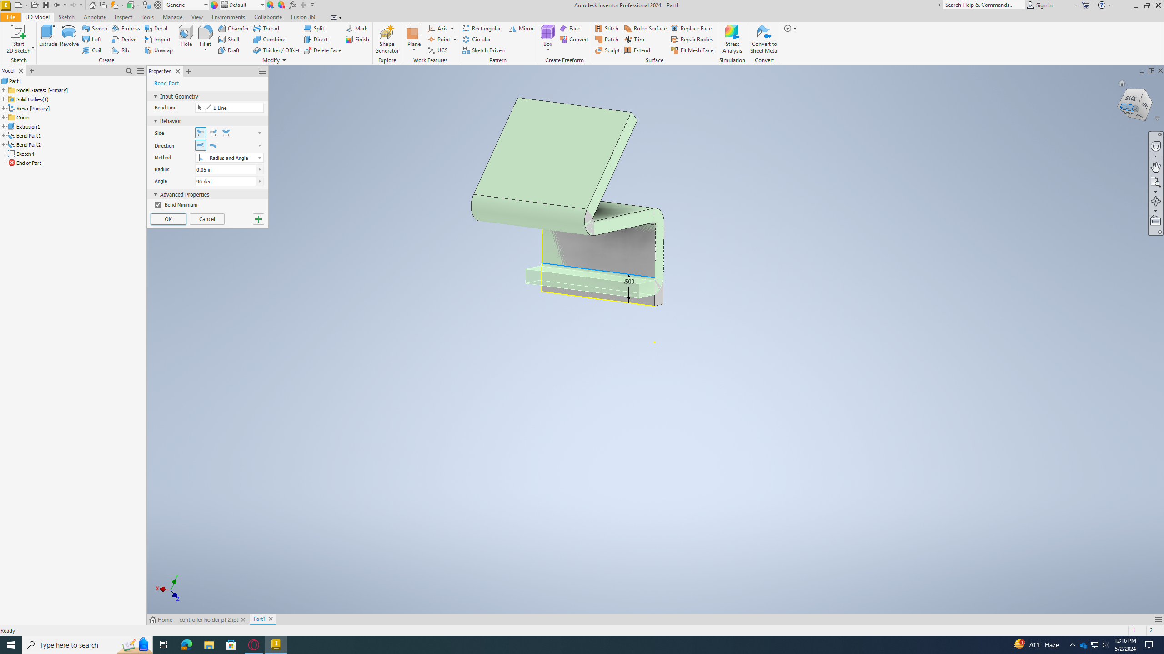Select the Mirror pattern tool
1164x654 pixels.
pos(522,28)
